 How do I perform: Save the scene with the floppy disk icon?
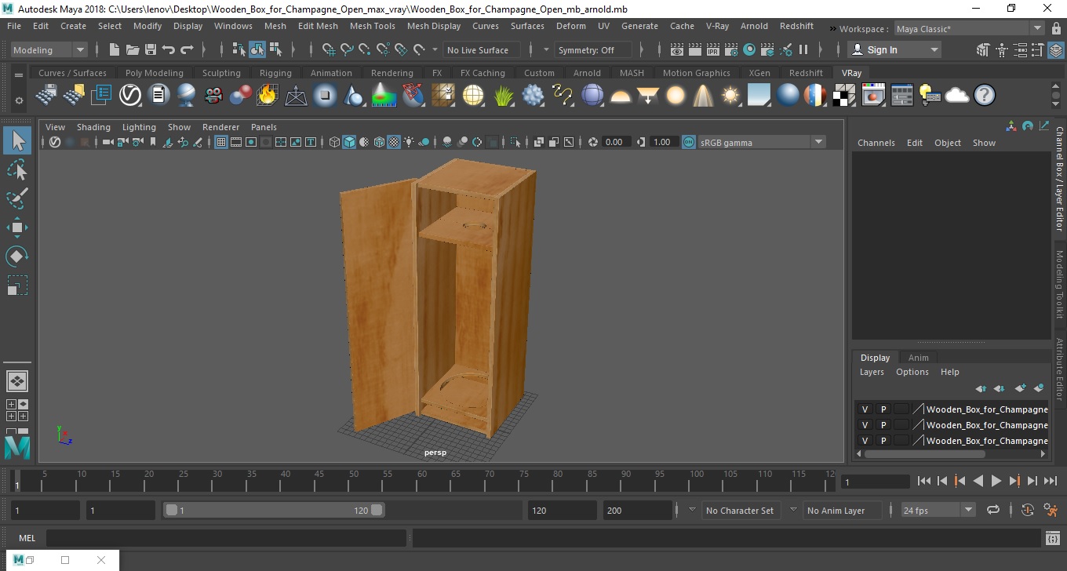[151, 49]
